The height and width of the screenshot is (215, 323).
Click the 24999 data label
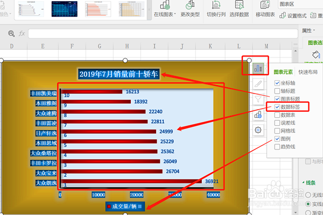click(166, 132)
